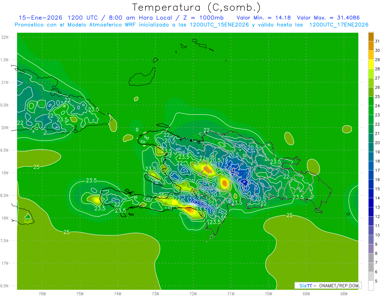Click the longitude axis label "75W"
This screenshot has width=386, height=298.
[x=80, y=294]
